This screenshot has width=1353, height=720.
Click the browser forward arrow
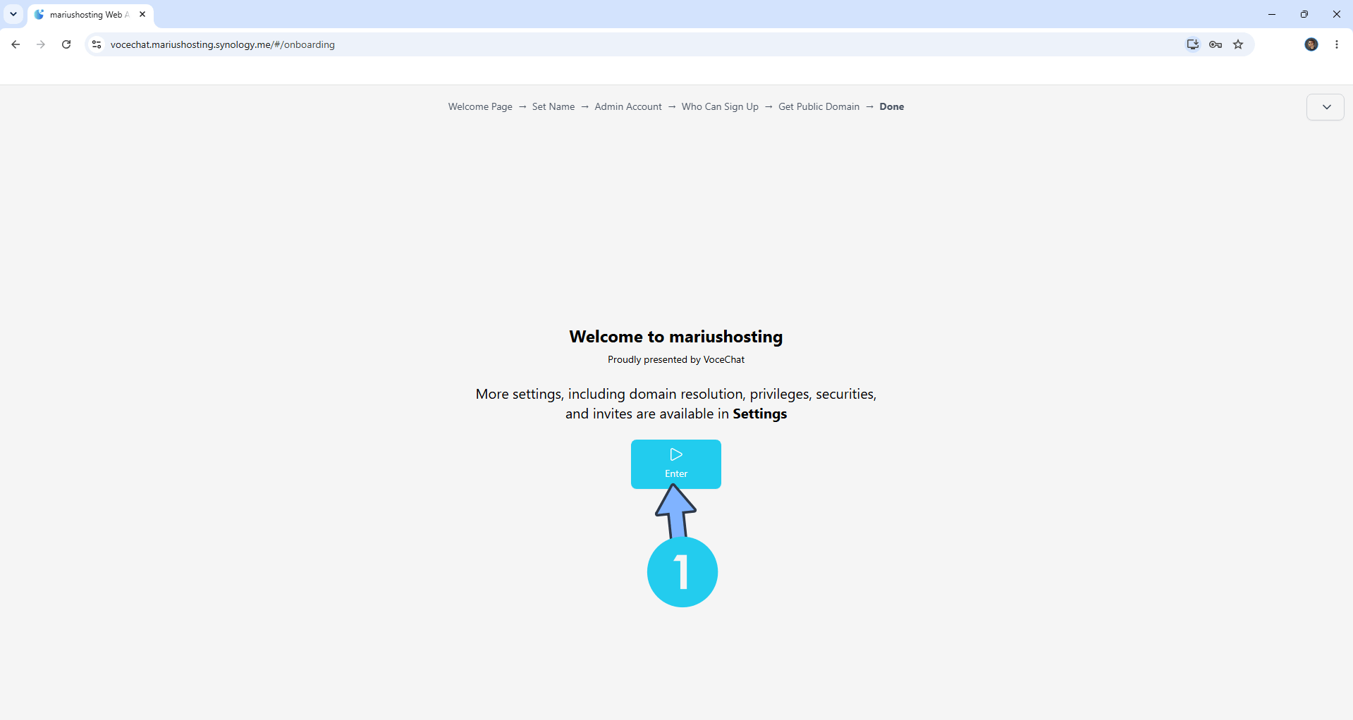(41, 44)
